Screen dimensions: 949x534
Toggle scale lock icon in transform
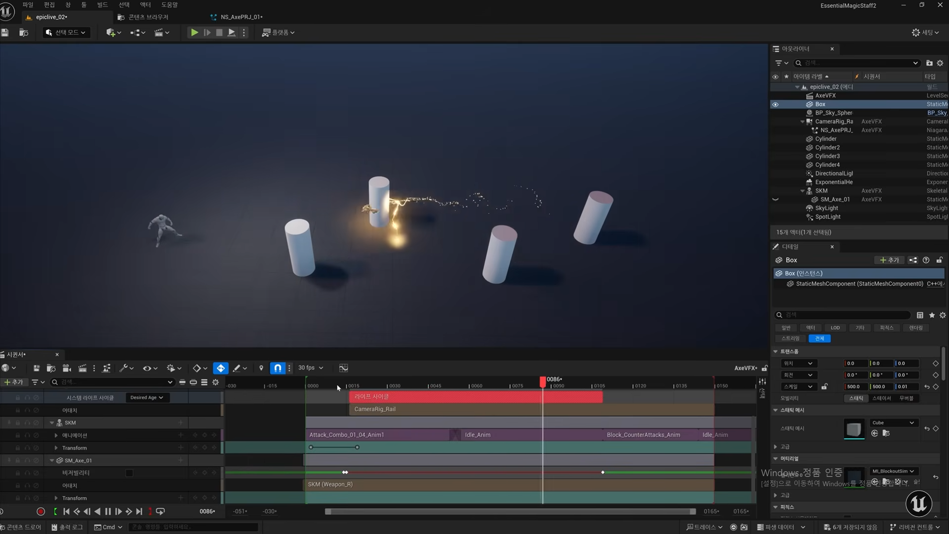824,386
